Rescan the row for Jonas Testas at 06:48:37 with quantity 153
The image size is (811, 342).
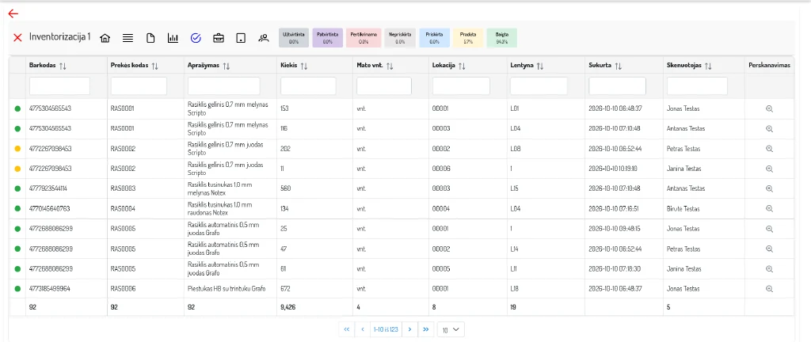pos(769,108)
